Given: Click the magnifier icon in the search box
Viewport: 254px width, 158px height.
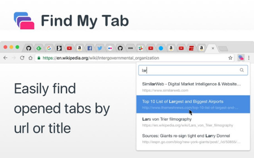Looking at the screenshot, I should coord(242,70).
